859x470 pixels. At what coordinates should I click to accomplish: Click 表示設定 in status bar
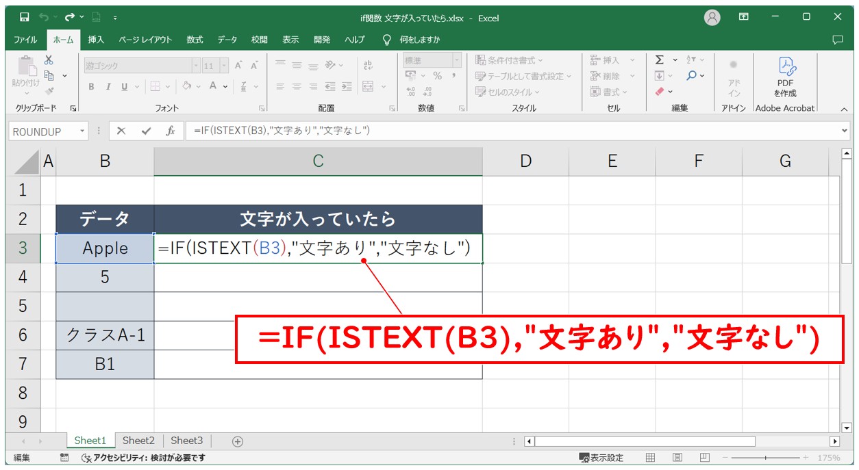601,458
